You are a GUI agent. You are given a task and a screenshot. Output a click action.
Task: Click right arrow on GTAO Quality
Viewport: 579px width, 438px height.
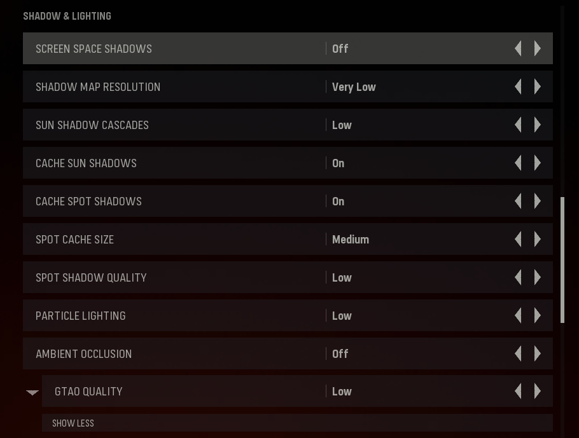537,391
